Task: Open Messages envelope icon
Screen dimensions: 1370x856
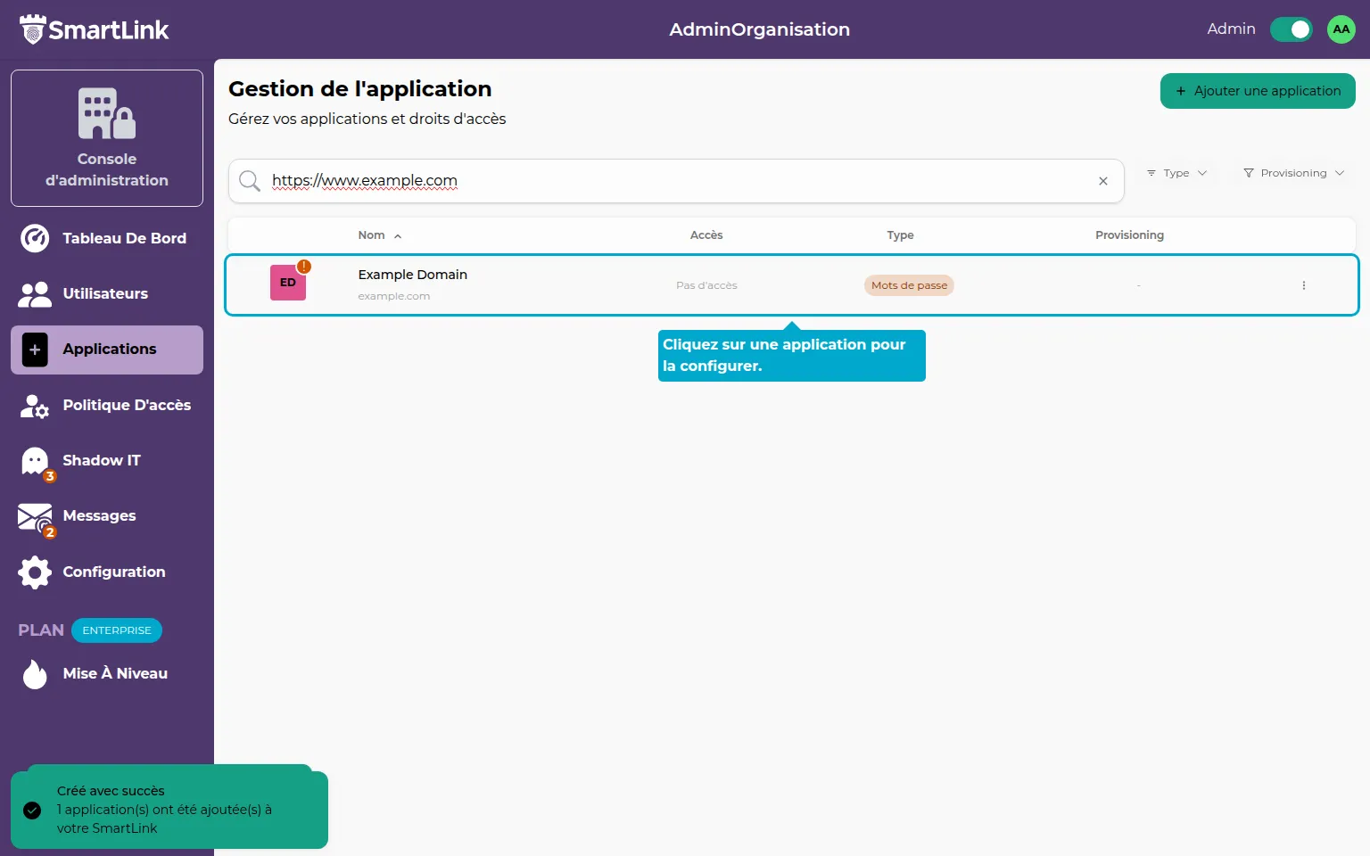Action: click(35, 517)
